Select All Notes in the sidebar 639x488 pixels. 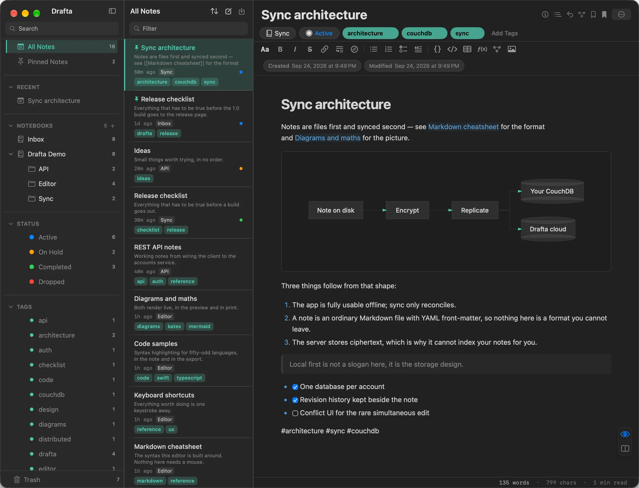coord(62,47)
